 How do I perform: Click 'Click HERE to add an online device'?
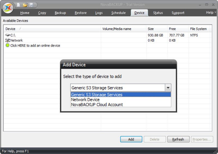pos(35,46)
